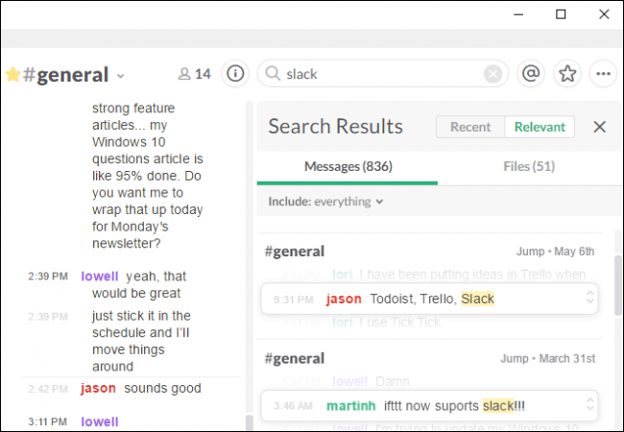Click the 2:39 PM timestamp beside lowell
The width and height of the screenshot is (624, 432).
pyautogui.click(x=48, y=276)
